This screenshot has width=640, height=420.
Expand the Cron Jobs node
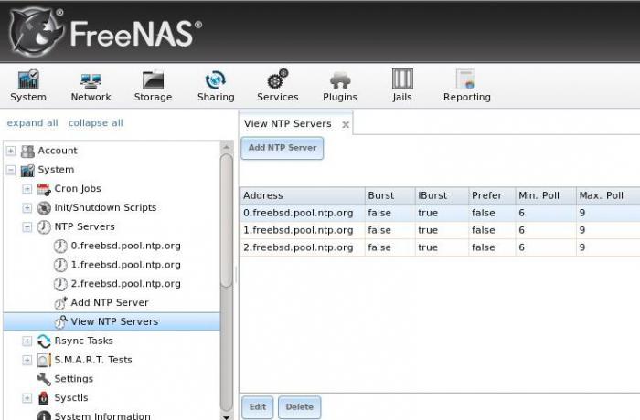(27, 189)
